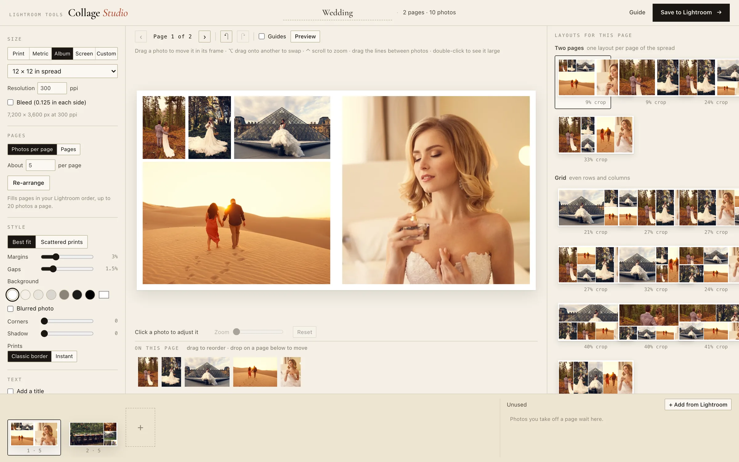Click the Reset zoom button
This screenshot has width=739, height=462.
coord(305,332)
